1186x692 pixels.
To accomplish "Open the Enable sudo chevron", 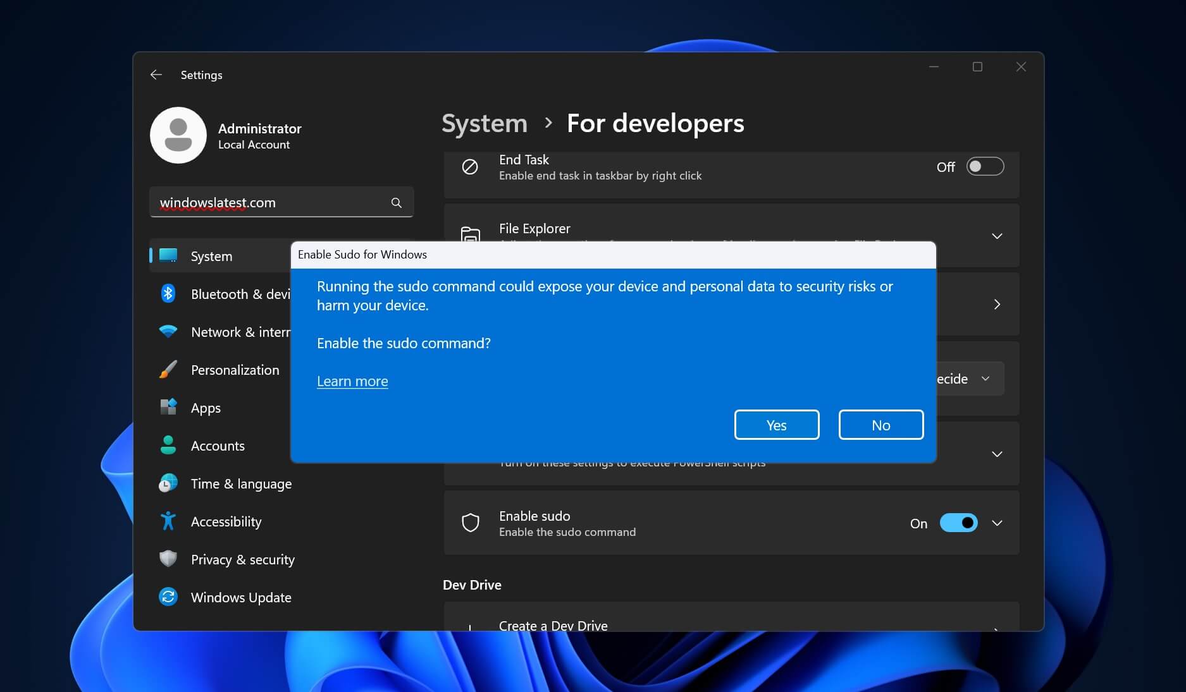I will [x=997, y=523].
